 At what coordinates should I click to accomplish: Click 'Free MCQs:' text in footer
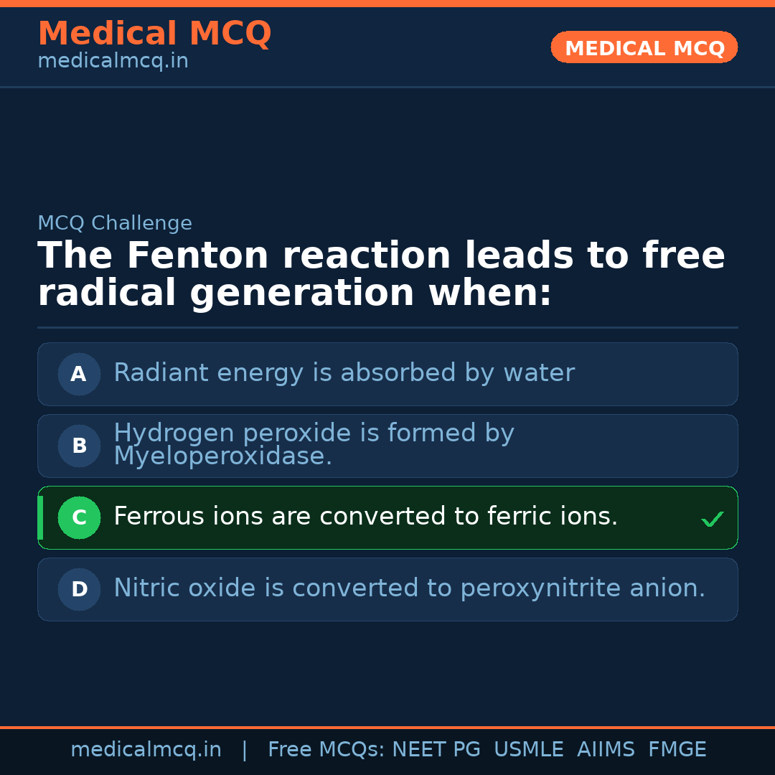click(327, 750)
